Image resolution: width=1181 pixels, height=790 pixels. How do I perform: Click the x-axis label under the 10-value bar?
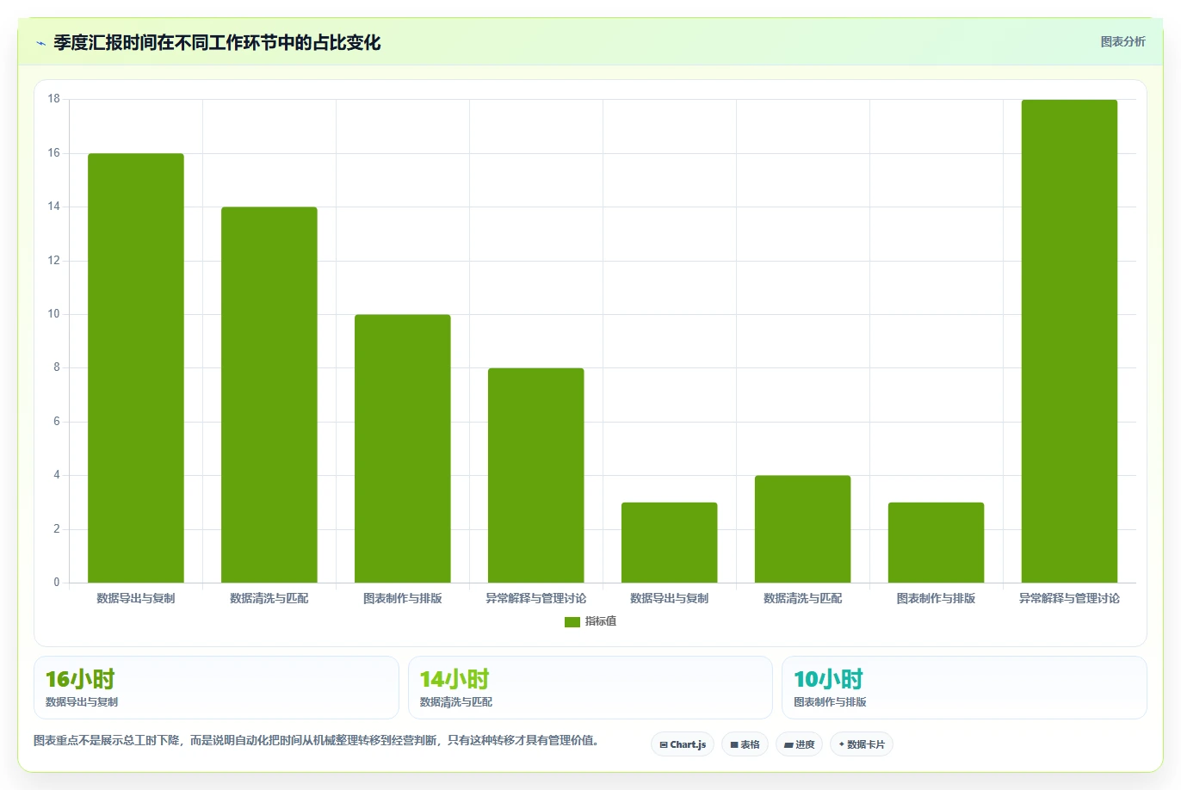(403, 598)
